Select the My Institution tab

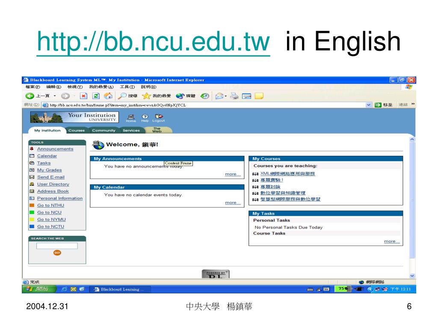click(47, 130)
